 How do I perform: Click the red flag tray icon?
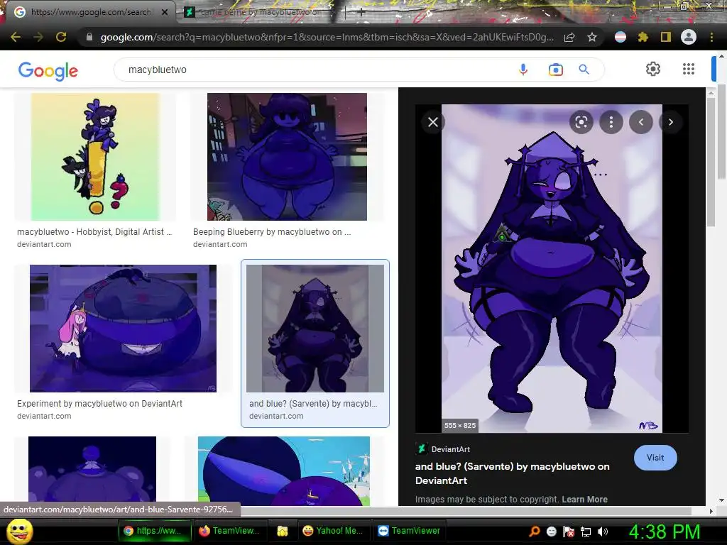(x=569, y=532)
